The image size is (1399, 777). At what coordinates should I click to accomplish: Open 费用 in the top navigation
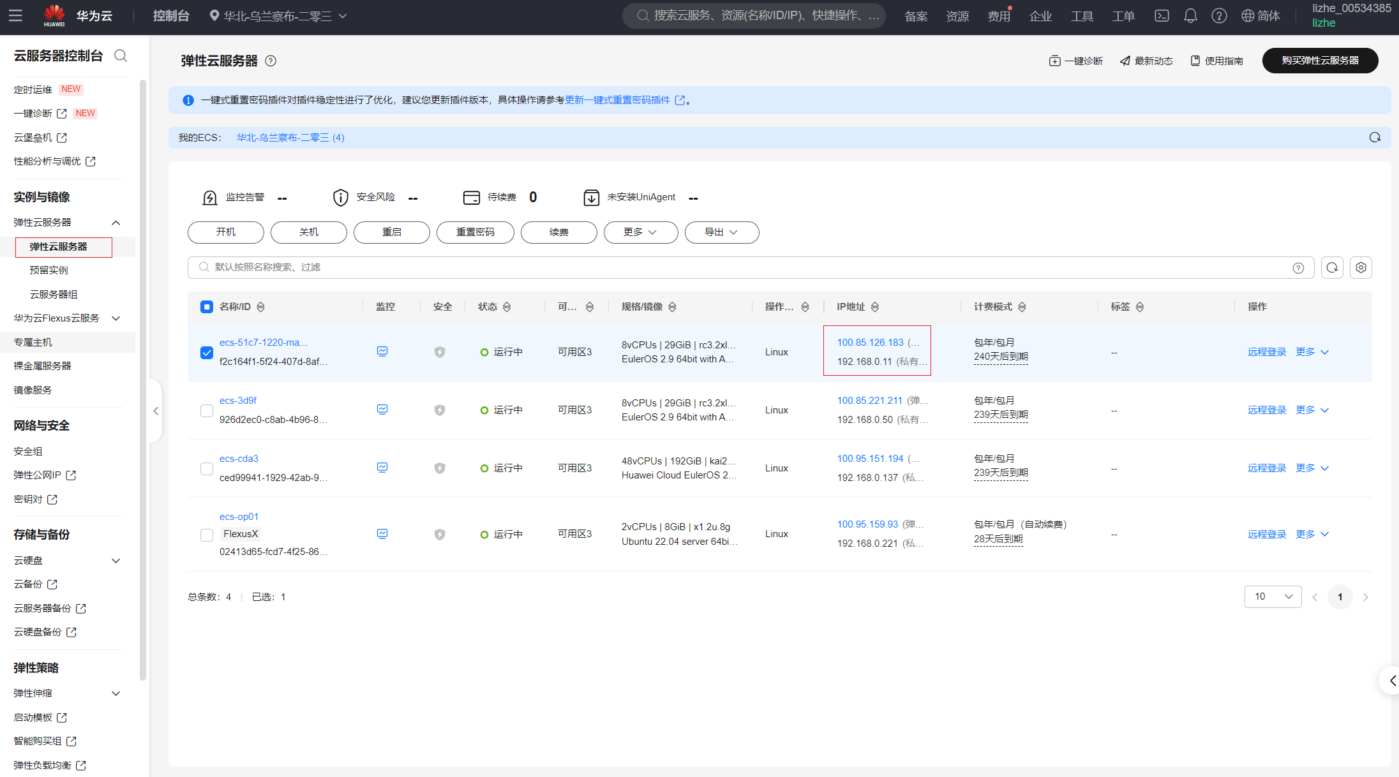tap(999, 17)
